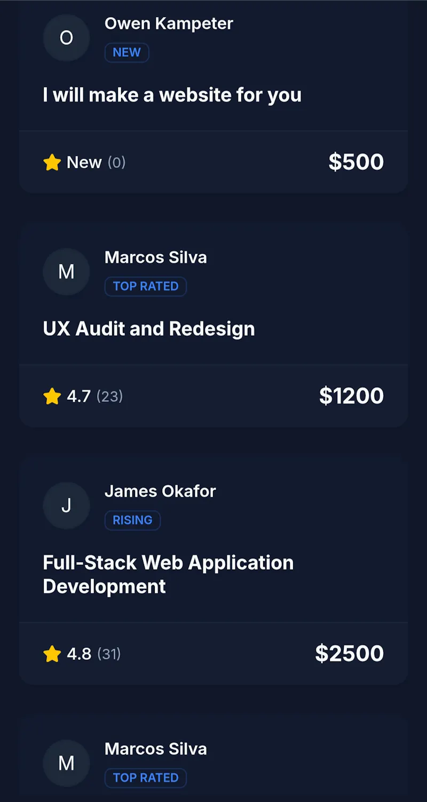Click the Owen Kampeter seller name
This screenshot has width=427, height=802.
tap(169, 24)
